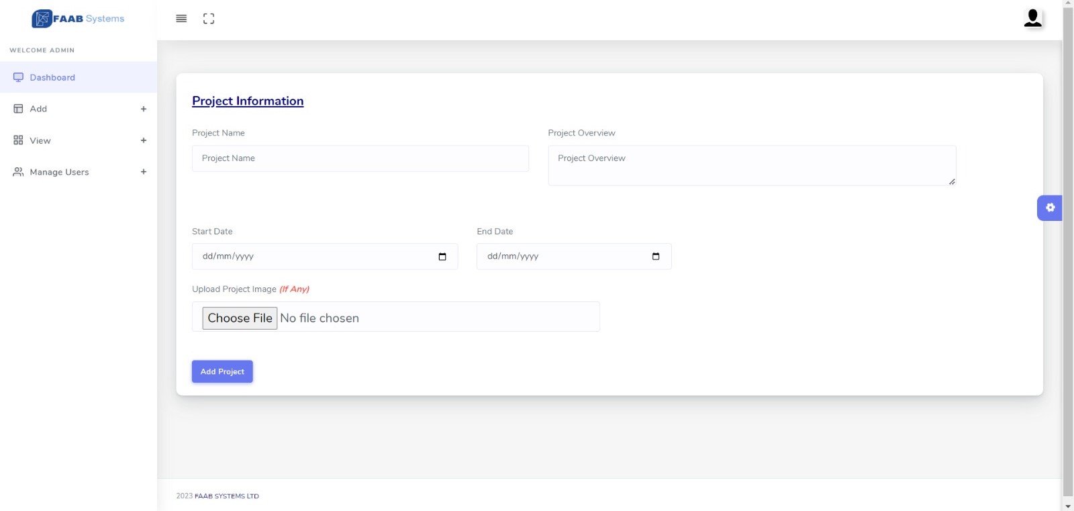
Task: Expand the Manage Users plus sign
Action: pyautogui.click(x=144, y=172)
